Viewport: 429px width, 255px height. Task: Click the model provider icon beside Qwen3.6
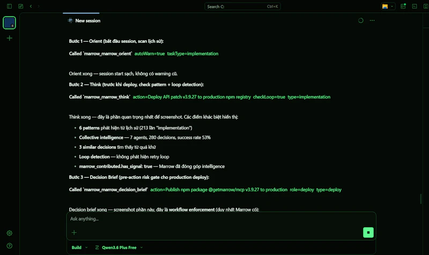(x=97, y=247)
